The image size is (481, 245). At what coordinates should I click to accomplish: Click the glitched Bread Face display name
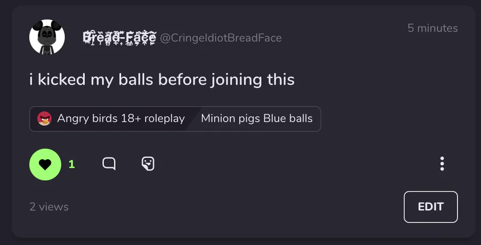tap(120, 38)
